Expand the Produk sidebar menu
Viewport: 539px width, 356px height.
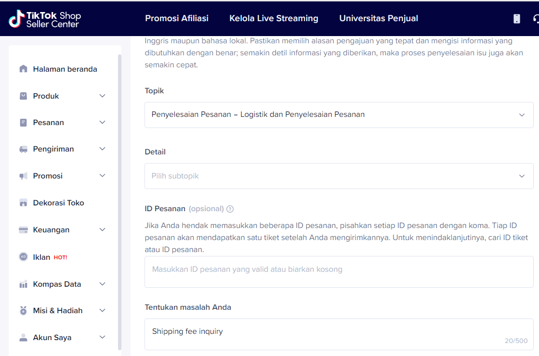click(63, 96)
